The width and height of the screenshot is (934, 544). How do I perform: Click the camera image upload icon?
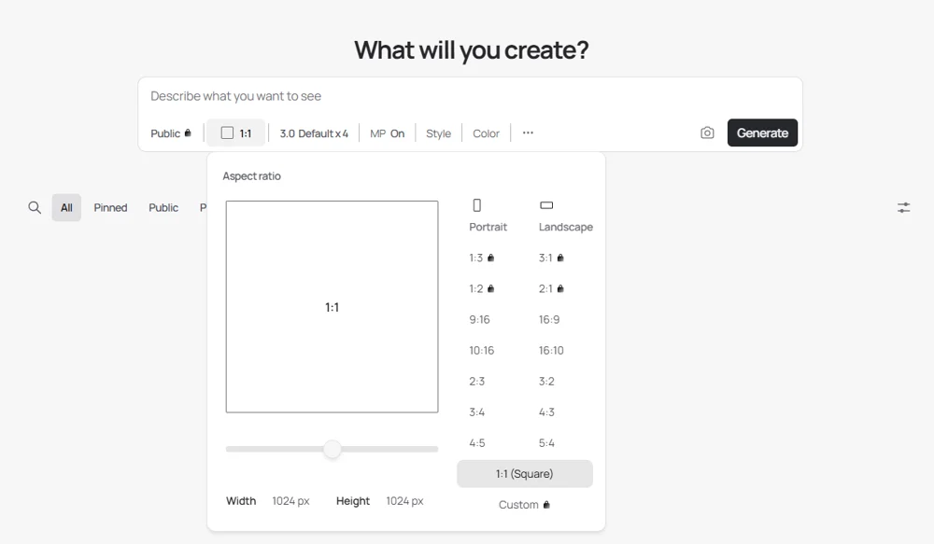click(707, 133)
